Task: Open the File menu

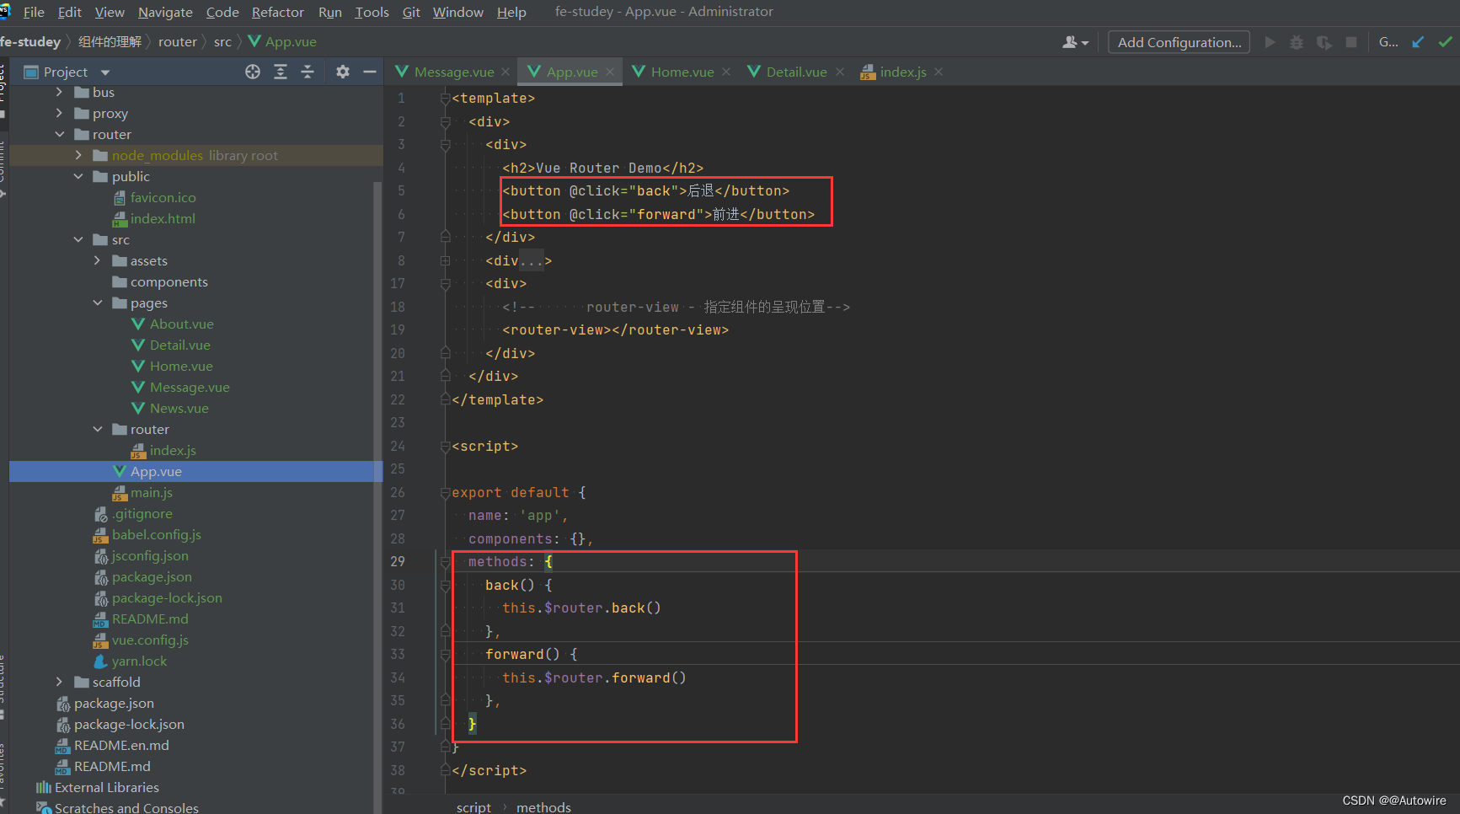Action: pos(34,12)
